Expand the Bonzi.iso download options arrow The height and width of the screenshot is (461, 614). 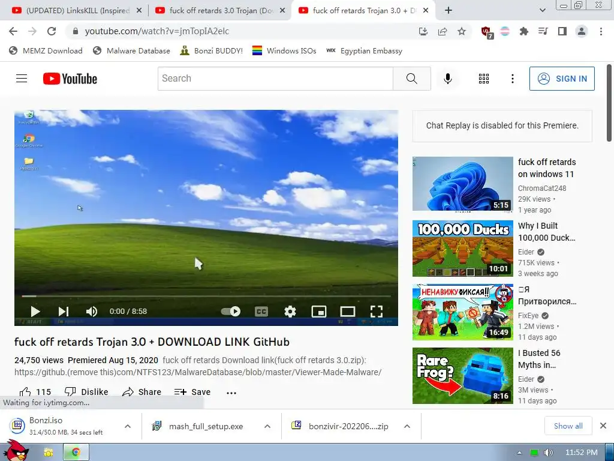(128, 426)
